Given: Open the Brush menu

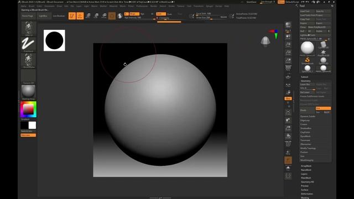Looking at the screenshot, I should [x=32, y=6].
